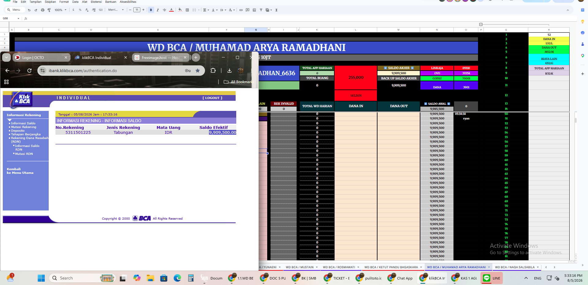Open the text color picker
The height and width of the screenshot is (285, 588).
pos(172,10)
